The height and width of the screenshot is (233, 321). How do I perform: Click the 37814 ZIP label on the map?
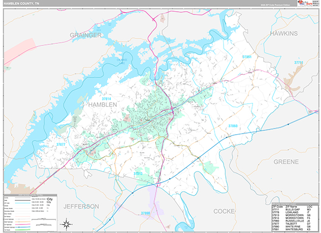click(106, 99)
